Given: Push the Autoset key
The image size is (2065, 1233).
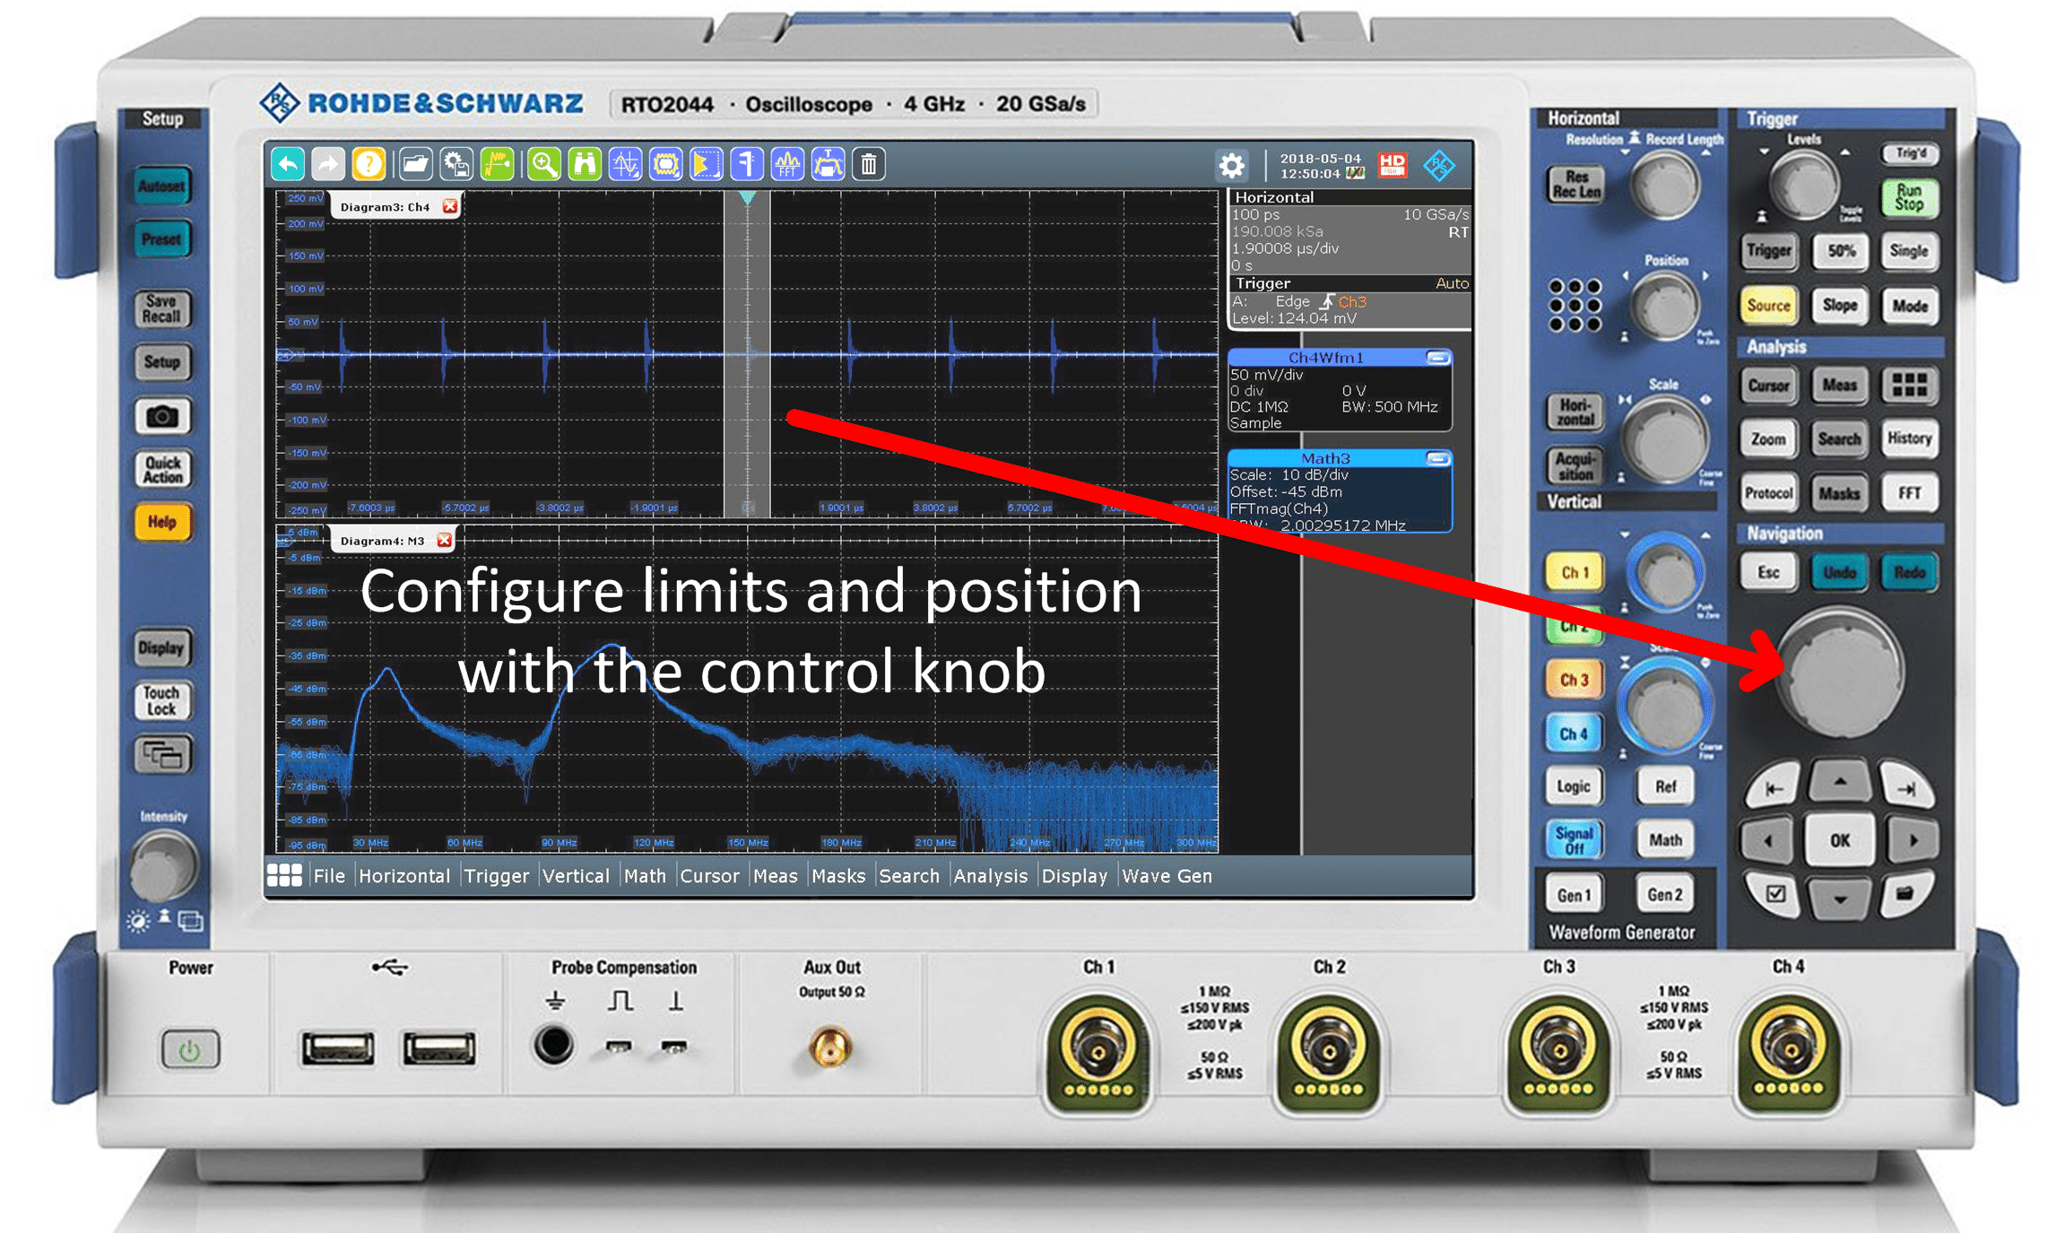Looking at the screenshot, I should [162, 187].
